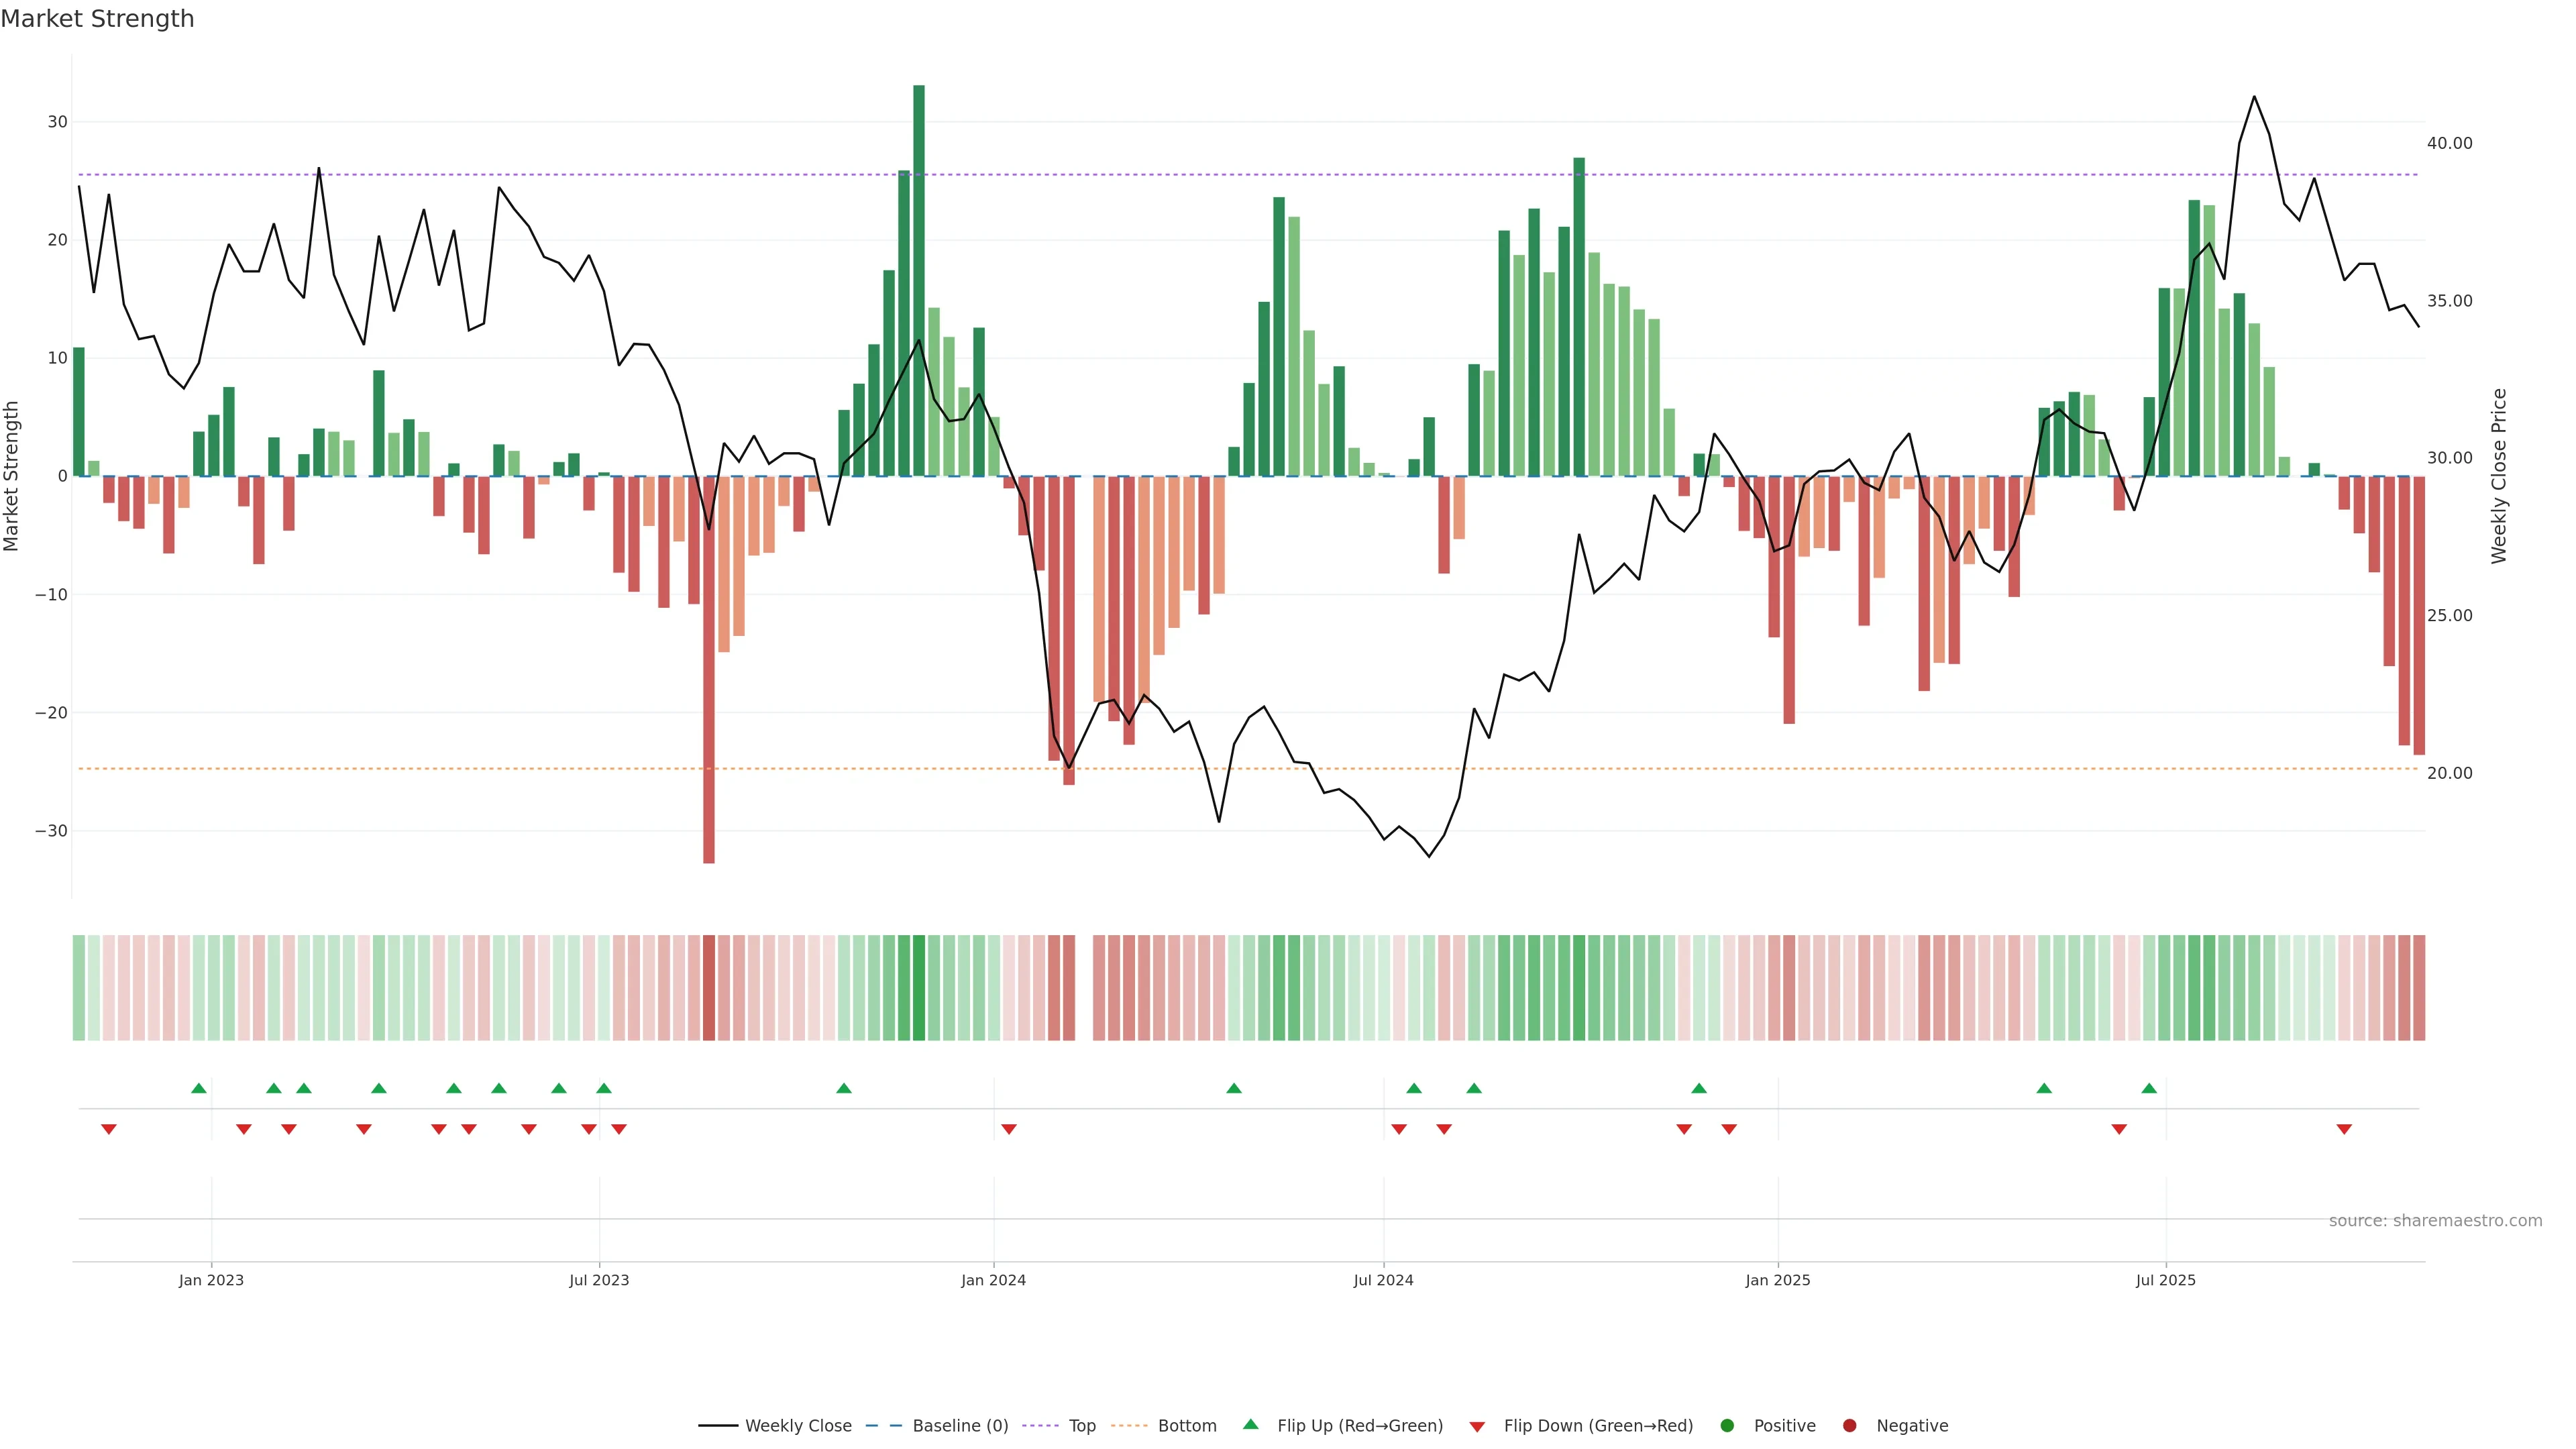Image resolution: width=2576 pixels, height=1449 pixels.
Task: Click the flip-down marker just after Jan 2024
Action: tap(1009, 1129)
